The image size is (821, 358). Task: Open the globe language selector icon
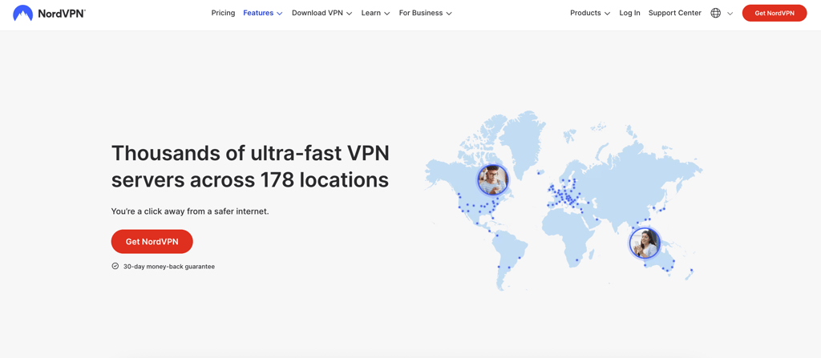[x=715, y=13]
